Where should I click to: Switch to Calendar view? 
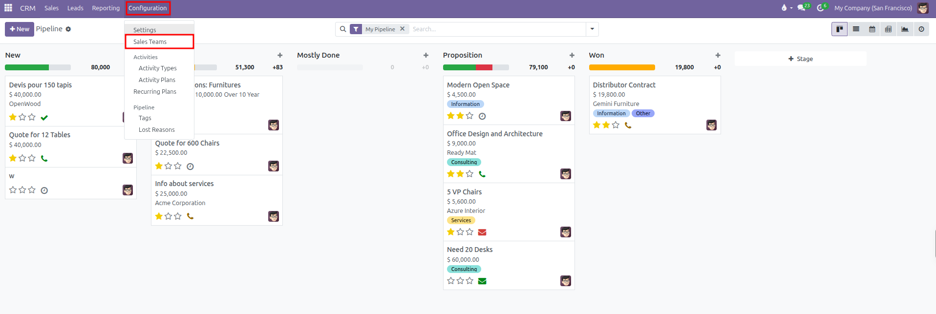(872, 29)
